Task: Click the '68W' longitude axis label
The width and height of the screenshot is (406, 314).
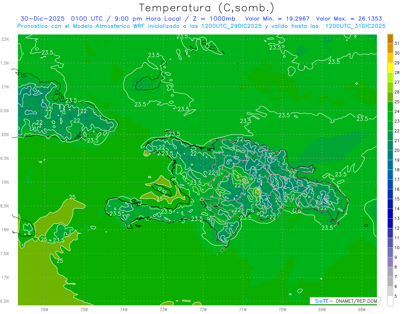Action: pyautogui.click(x=362, y=310)
